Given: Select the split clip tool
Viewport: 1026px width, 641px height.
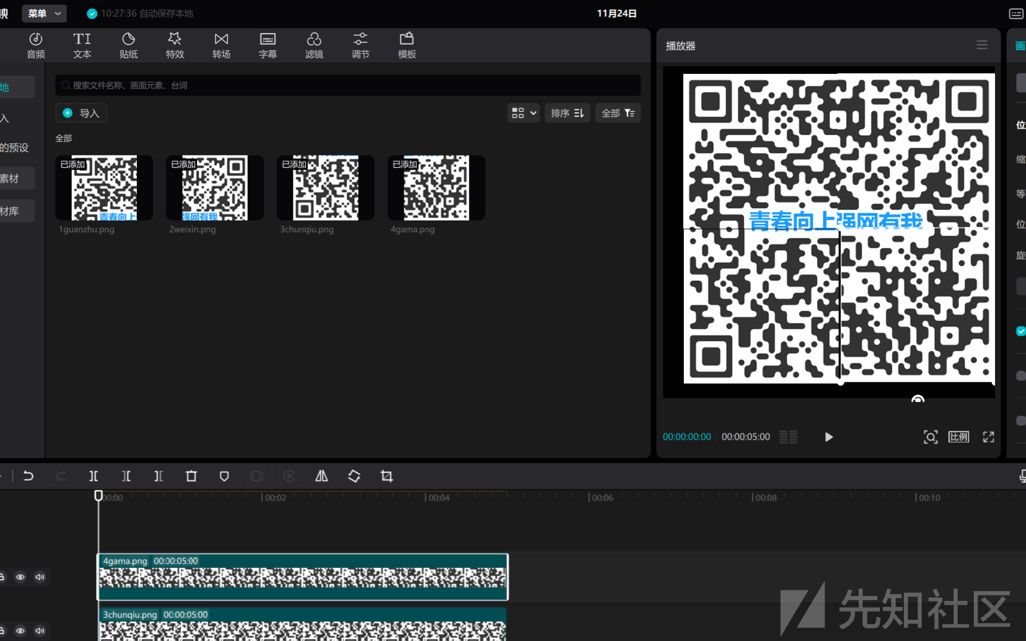Looking at the screenshot, I should pyautogui.click(x=93, y=476).
